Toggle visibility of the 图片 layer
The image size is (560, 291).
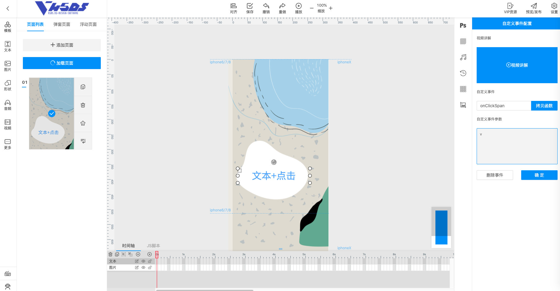click(x=143, y=268)
